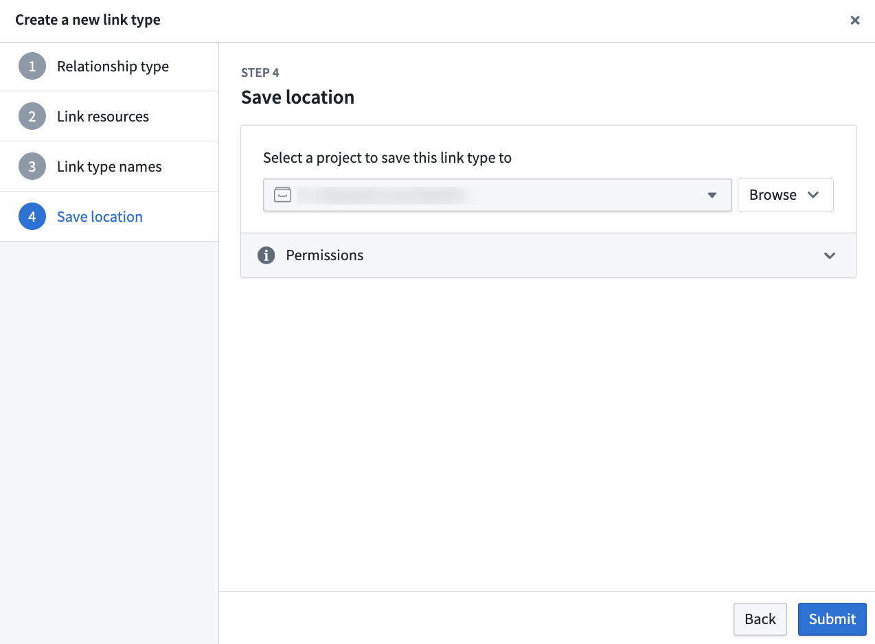Click the step 1 circle icon
The image size is (875, 644).
(x=32, y=67)
